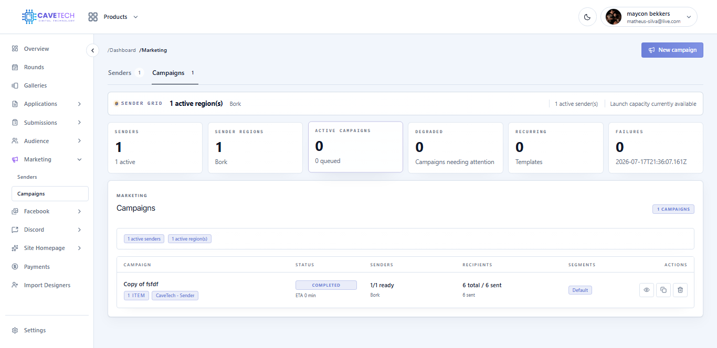Duplicate the Copy of fsfdf campaign

pyautogui.click(x=663, y=290)
